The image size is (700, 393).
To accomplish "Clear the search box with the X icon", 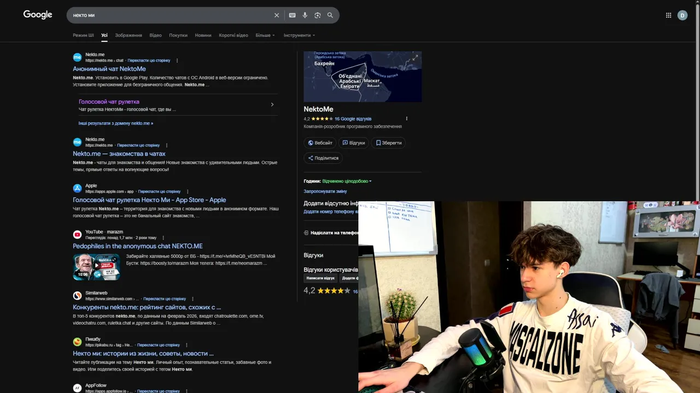I will pyautogui.click(x=276, y=15).
